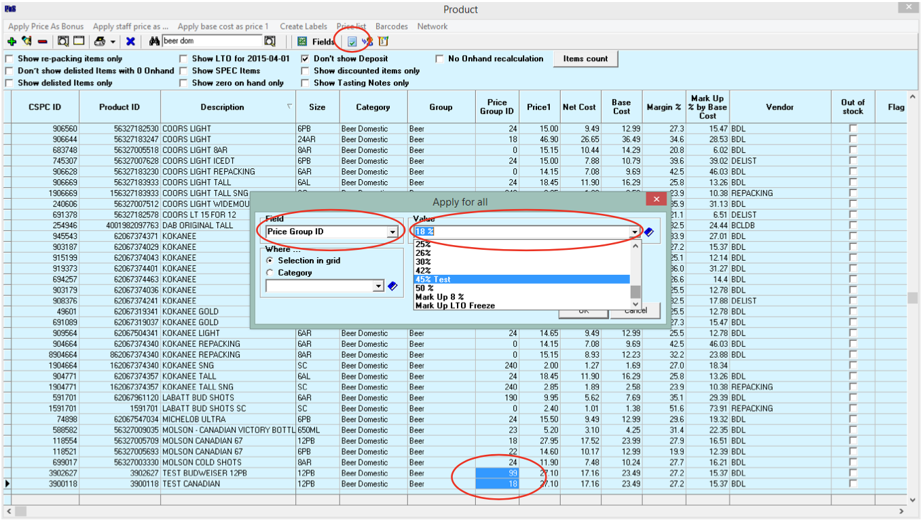This screenshot has height=520, width=922.
Task: Close the Apply for all dialog
Action: tap(656, 200)
